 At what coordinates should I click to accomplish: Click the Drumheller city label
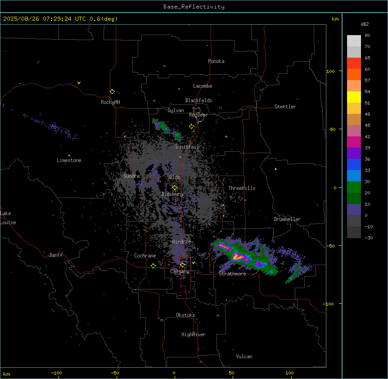(287, 219)
